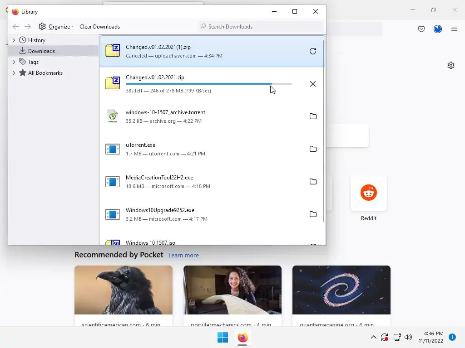465x348 pixels.
Task: Retry the canceled Changed.v01.02.2021(1).zip download
Action: pos(312,51)
